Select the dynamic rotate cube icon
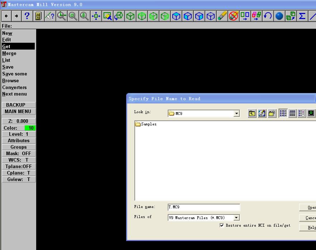The height and width of the screenshot is (250, 316). (x=119, y=16)
